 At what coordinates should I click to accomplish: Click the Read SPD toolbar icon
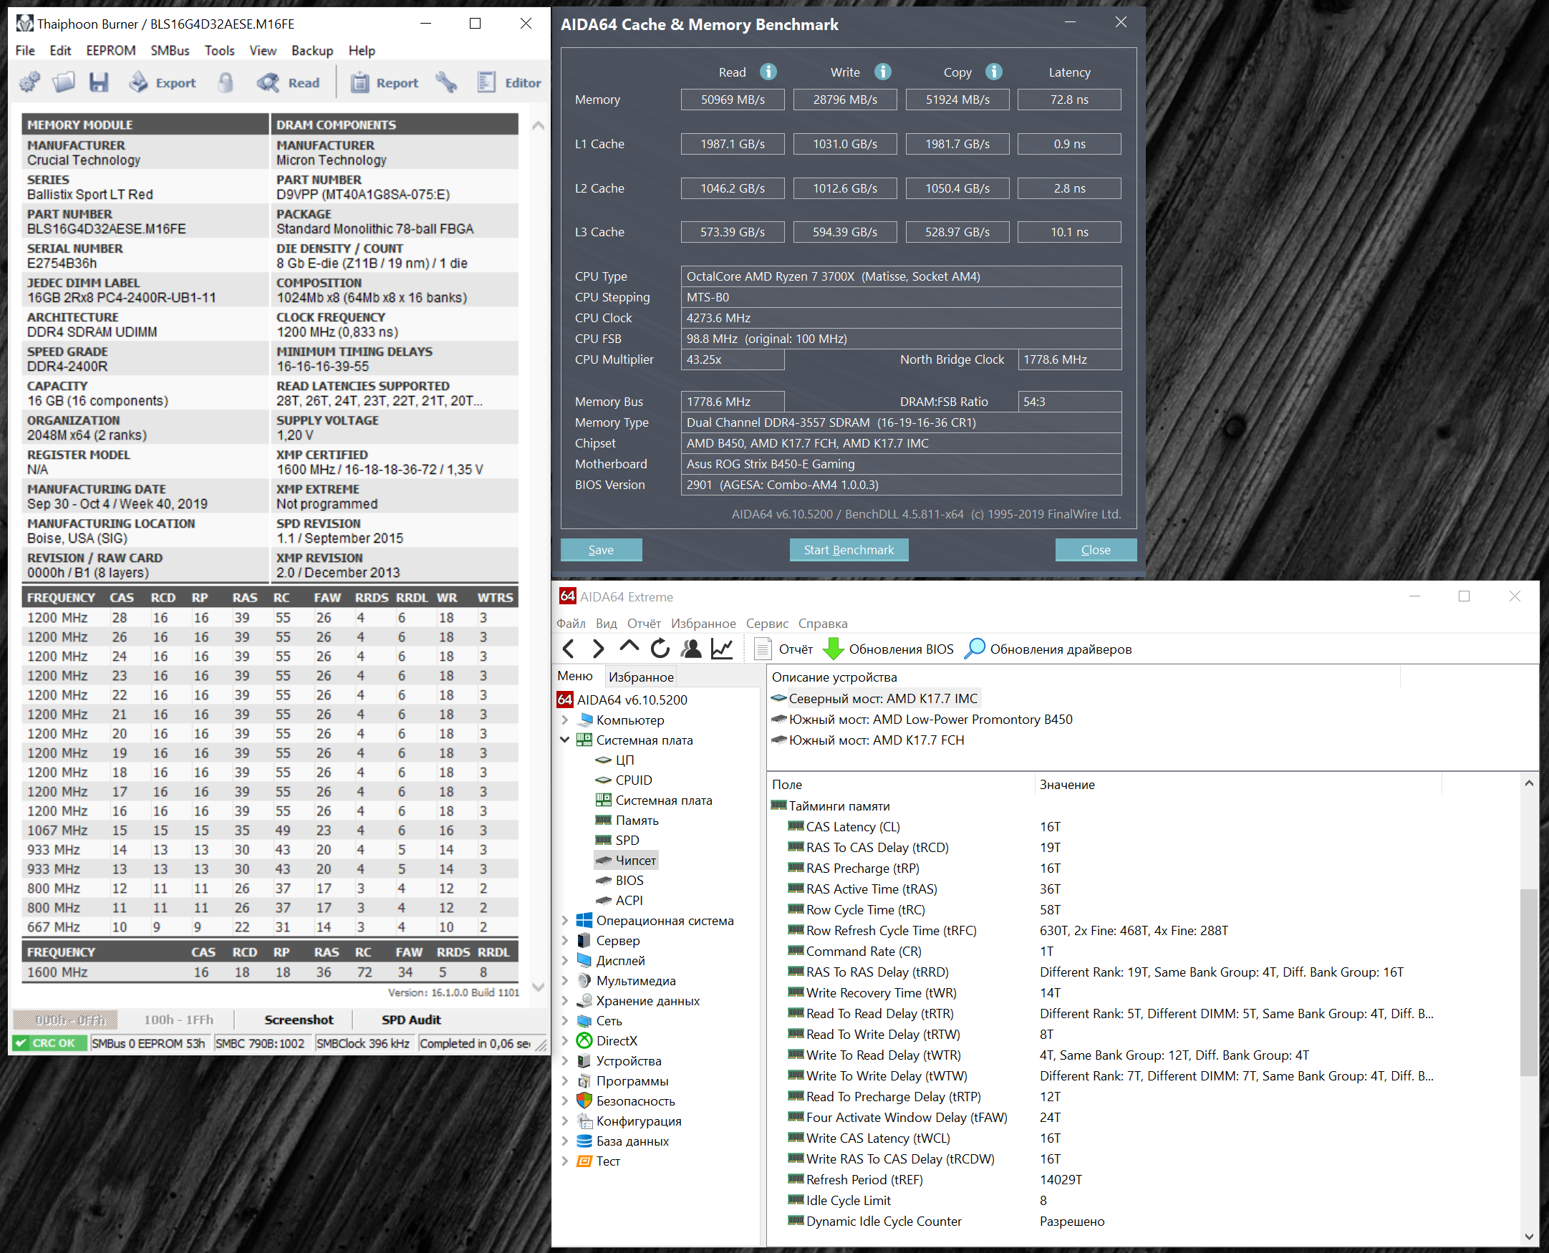[x=269, y=82]
